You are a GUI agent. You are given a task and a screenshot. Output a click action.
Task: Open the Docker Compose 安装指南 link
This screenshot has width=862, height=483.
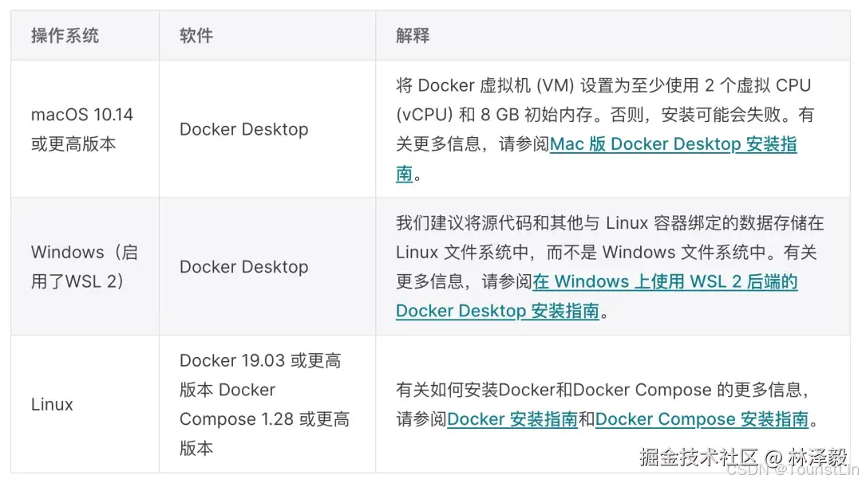click(x=702, y=419)
